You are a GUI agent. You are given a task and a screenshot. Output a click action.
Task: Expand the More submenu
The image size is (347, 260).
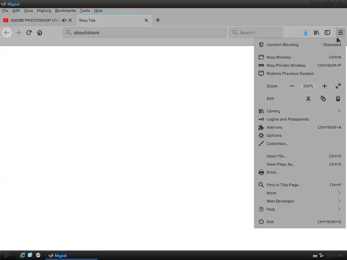(x=300, y=193)
